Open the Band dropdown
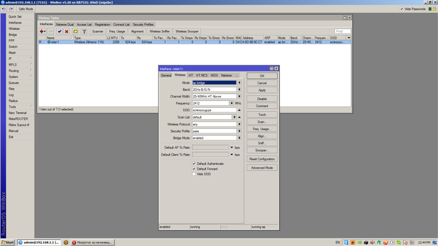The image size is (438, 246). coord(239,90)
